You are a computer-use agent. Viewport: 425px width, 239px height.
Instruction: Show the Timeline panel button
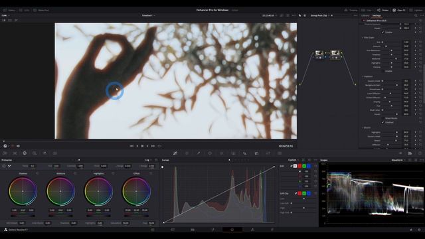[351, 10]
